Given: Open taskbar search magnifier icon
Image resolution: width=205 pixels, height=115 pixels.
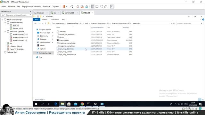Looking at the screenshot, I should [43, 104].
